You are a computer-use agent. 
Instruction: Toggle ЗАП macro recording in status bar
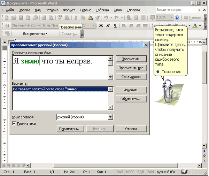point(120,172)
